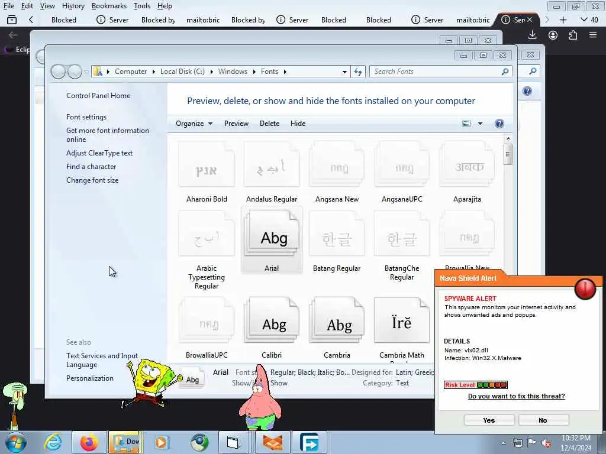
Task: Launch Firefox from the taskbar
Action: click(89, 442)
